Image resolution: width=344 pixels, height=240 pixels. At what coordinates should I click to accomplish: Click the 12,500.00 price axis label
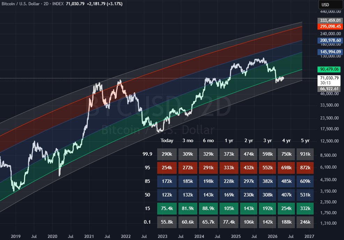coord(329,141)
